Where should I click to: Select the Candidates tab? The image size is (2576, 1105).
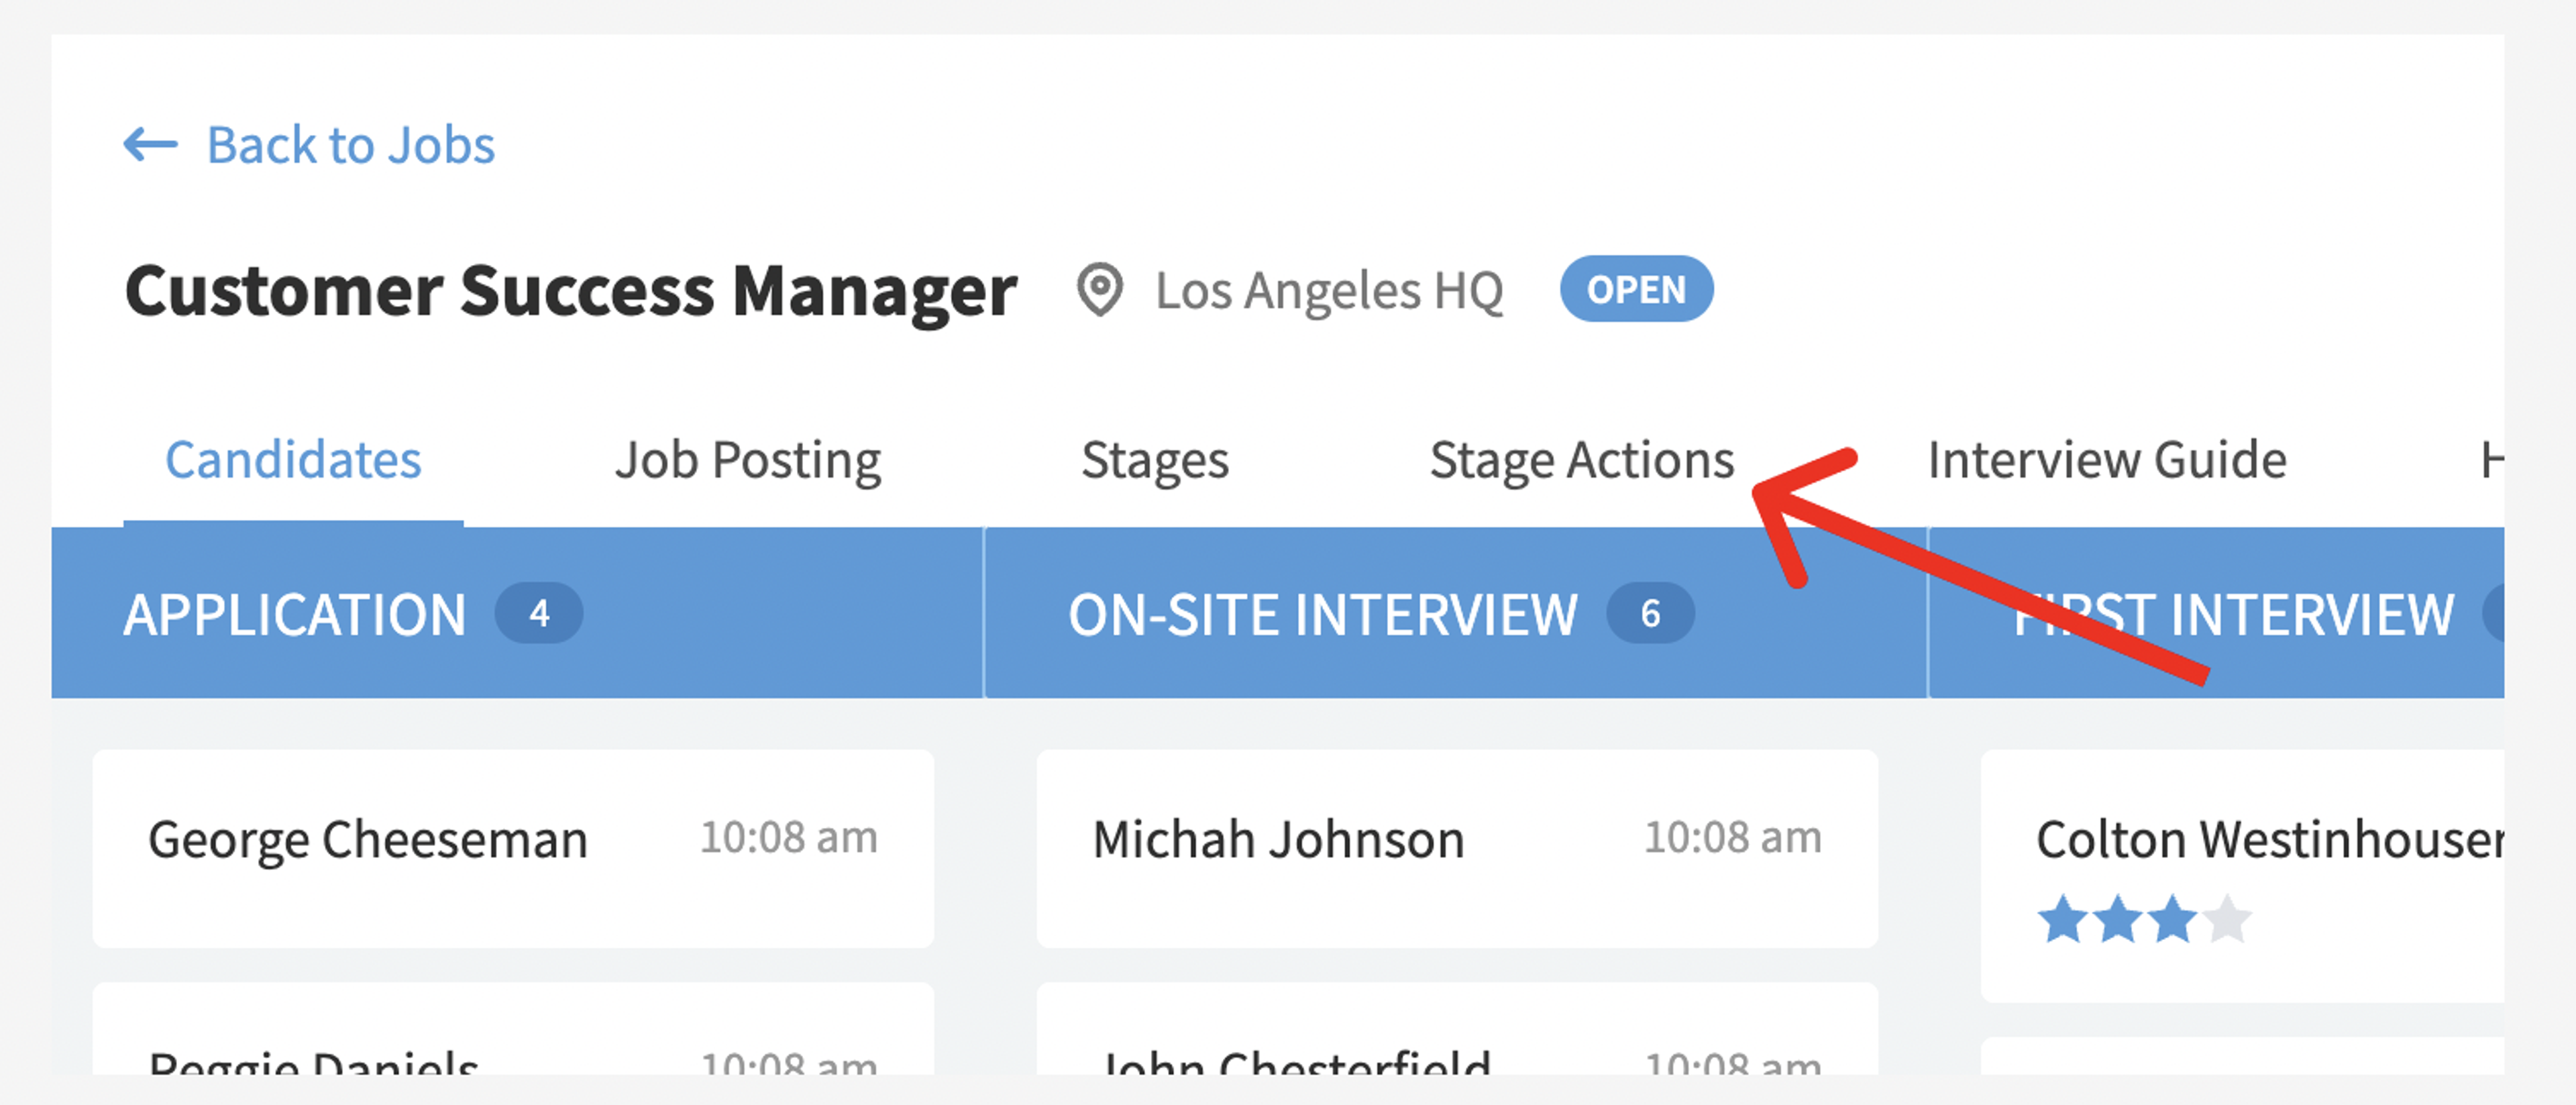[x=293, y=460]
